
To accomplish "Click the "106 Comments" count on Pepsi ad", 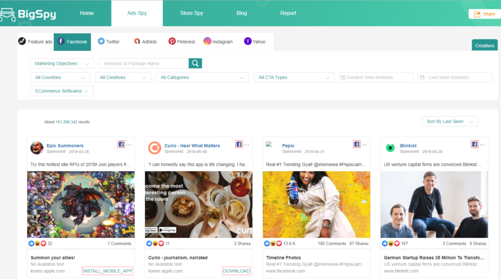I will 332,244.
